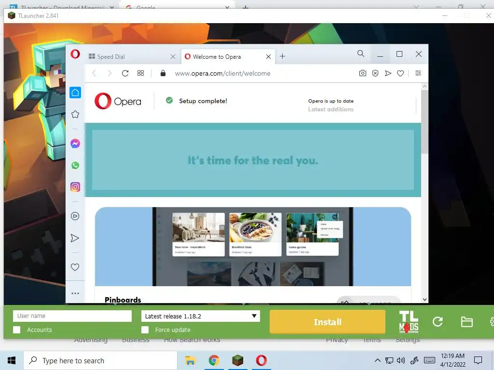Refresh TLauncher with circular arrow icon

coord(438,321)
